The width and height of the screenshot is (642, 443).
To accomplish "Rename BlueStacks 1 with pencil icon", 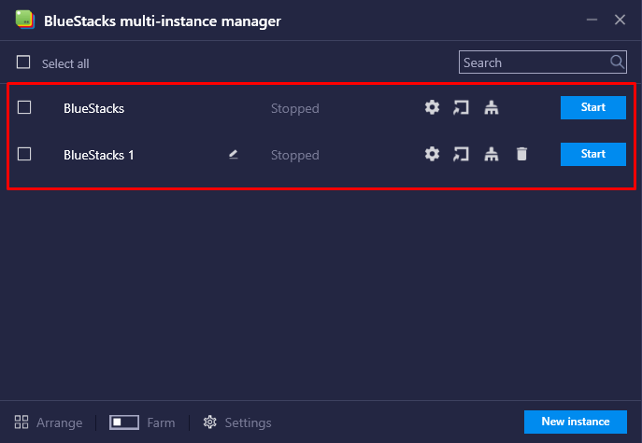I will click(234, 154).
